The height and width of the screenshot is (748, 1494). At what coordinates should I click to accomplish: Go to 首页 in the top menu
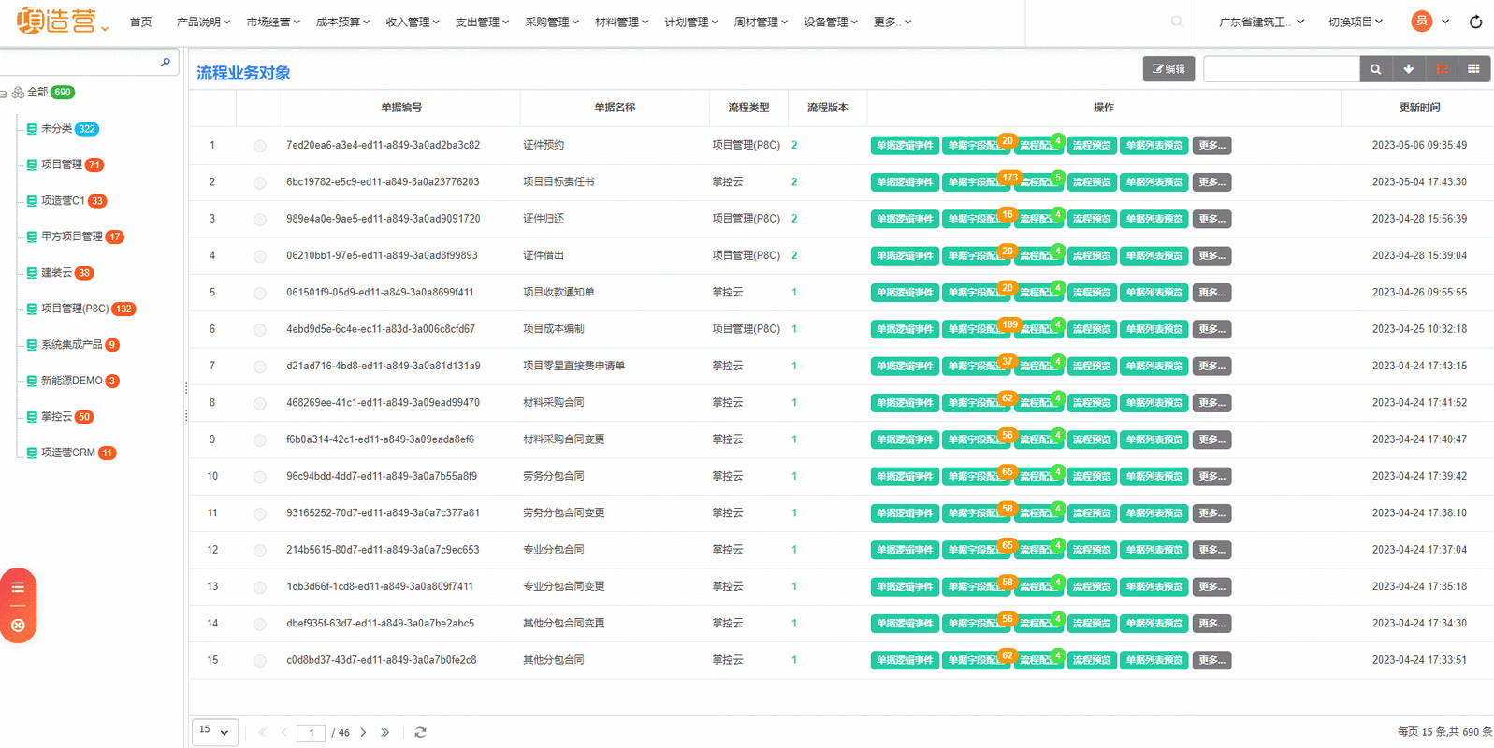tap(141, 22)
